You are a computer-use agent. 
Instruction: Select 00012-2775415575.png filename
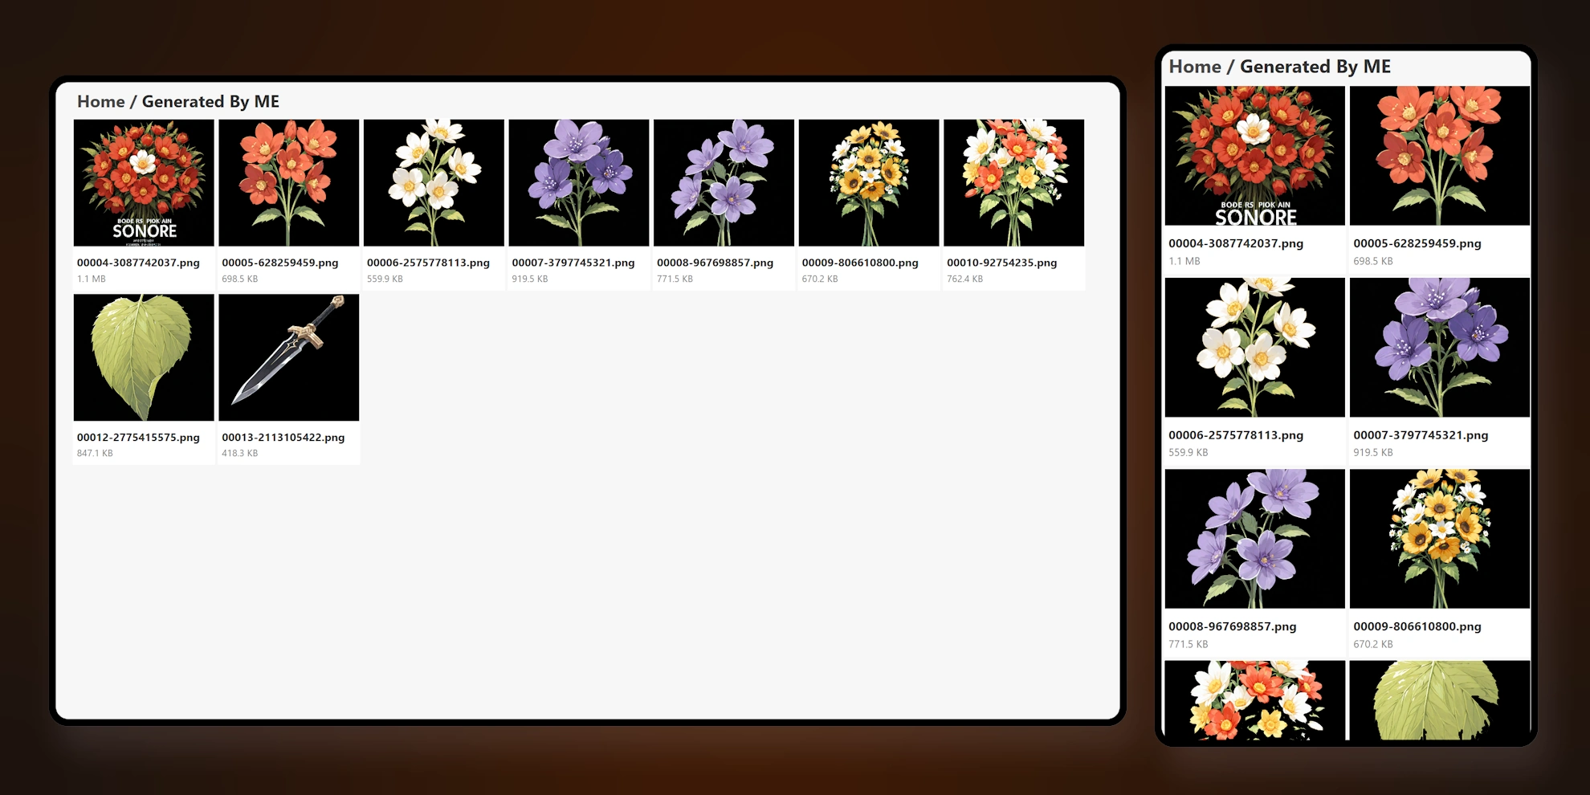pos(138,438)
